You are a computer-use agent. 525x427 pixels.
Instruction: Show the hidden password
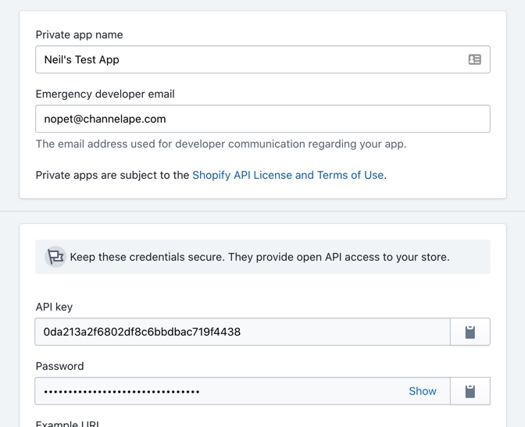422,391
